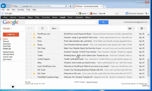Close the Google toolbar with X icon
This screenshot has width=152, height=91.
(x=3, y=14)
